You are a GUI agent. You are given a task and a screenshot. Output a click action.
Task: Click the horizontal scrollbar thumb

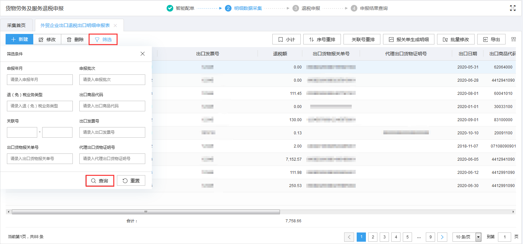coord(146,212)
